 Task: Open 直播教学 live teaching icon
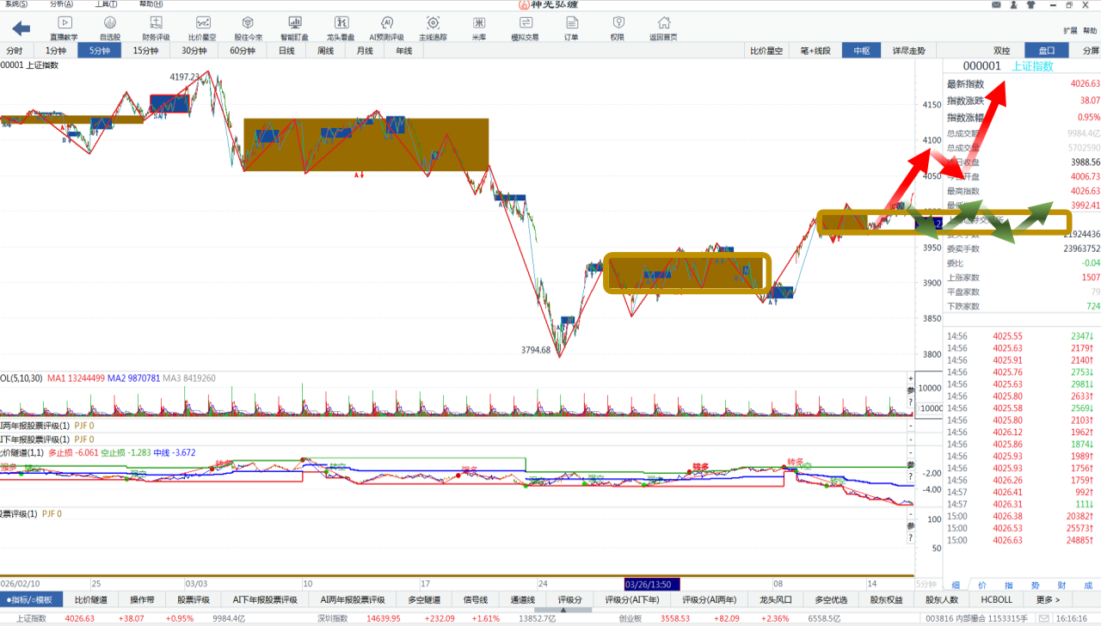click(x=64, y=28)
